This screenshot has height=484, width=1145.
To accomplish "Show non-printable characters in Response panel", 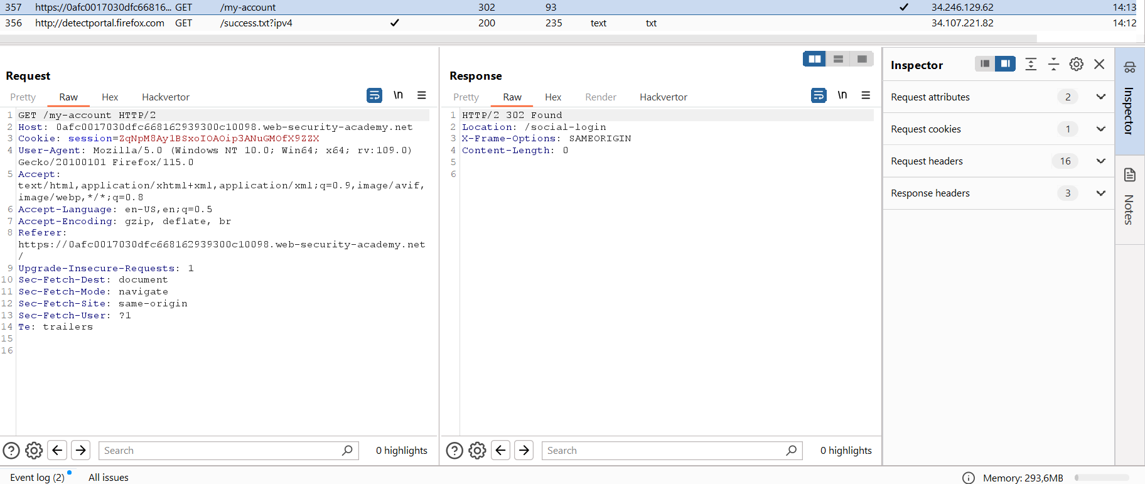I will [842, 95].
